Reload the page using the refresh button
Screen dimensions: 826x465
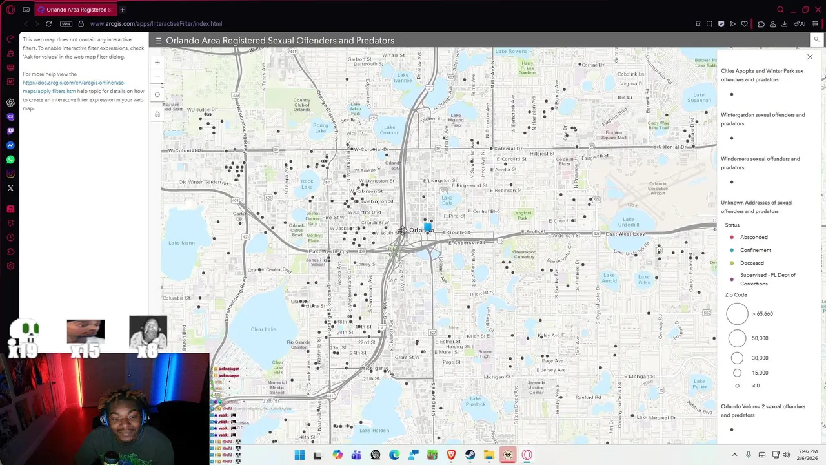tap(48, 24)
